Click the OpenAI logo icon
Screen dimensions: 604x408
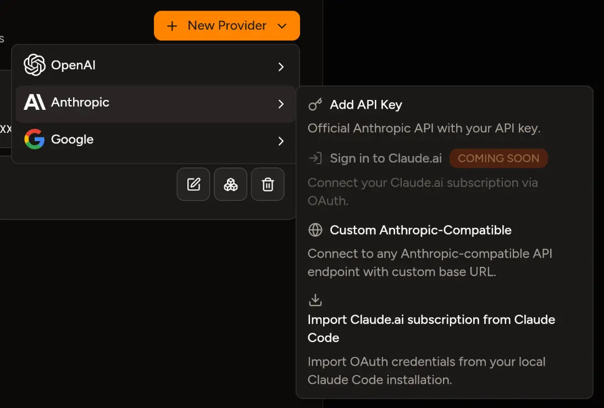coord(35,65)
